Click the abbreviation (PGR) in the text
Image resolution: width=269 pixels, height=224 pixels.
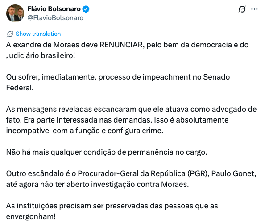[x=196, y=173]
